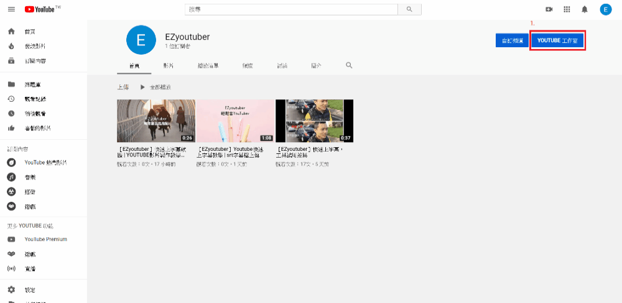
Task: Open Settings gear in sidebar
Action: (x=11, y=290)
